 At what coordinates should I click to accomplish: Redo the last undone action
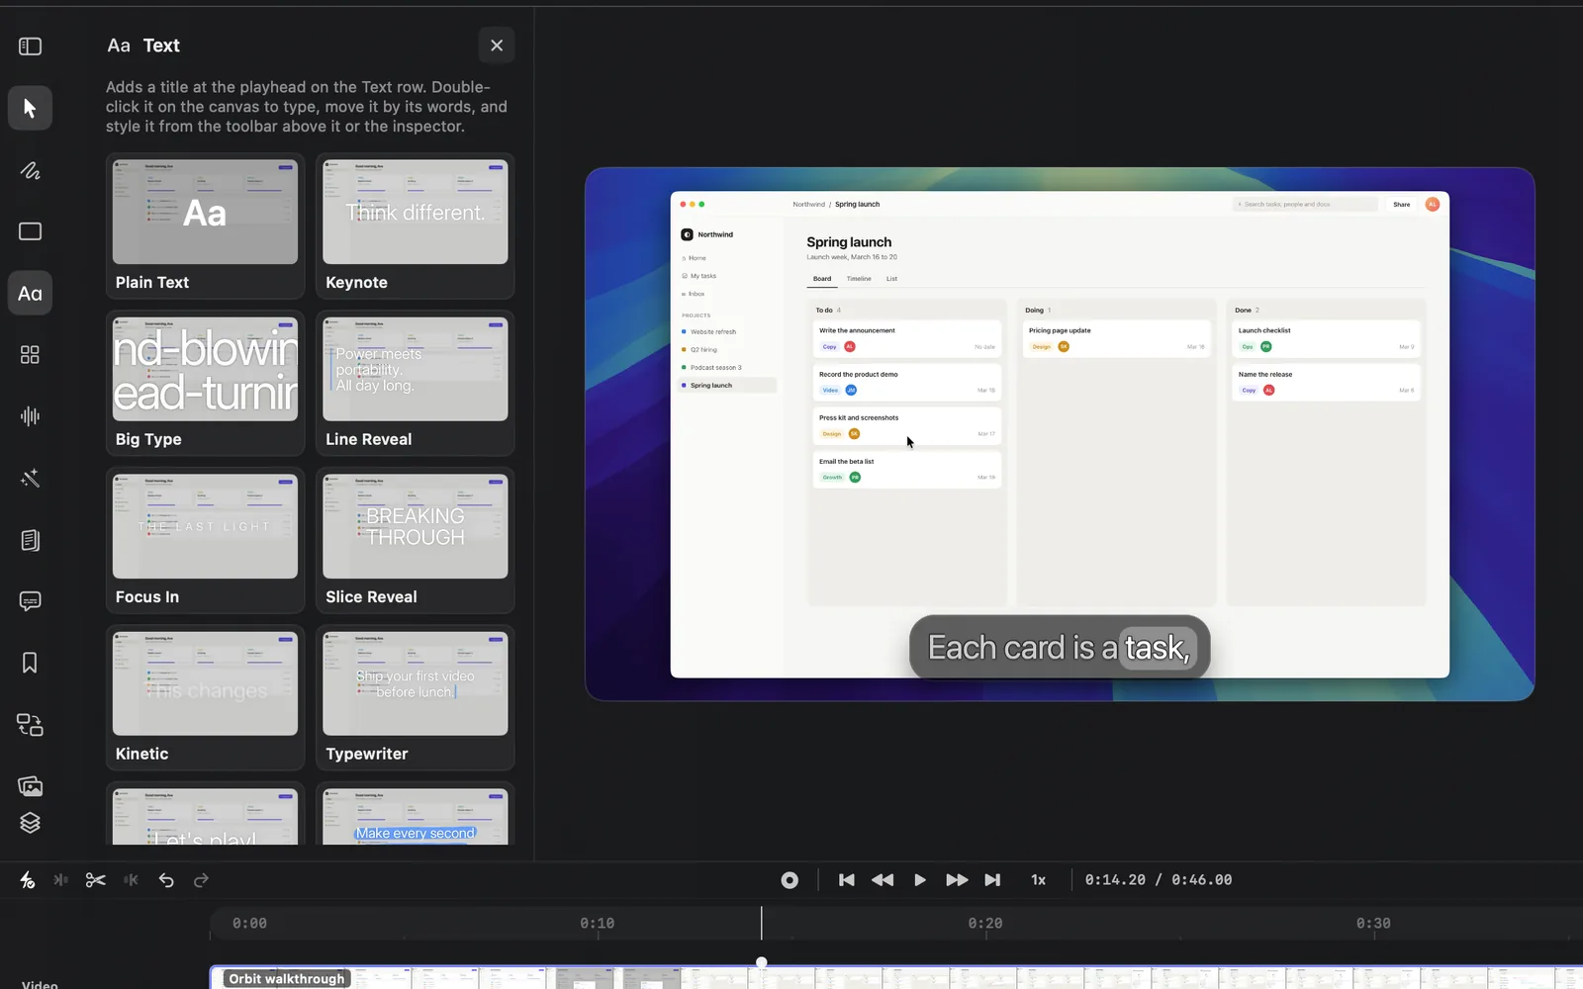point(201,880)
